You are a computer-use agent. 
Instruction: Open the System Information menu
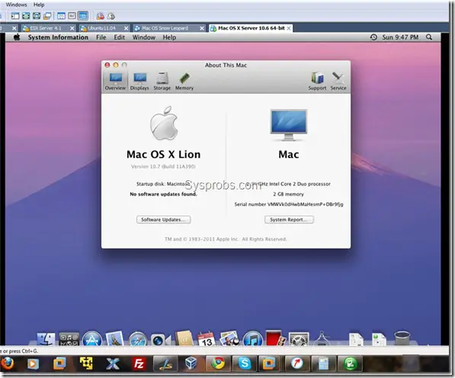58,37
